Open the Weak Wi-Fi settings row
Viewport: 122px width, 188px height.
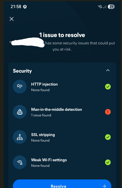(x=62, y=162)
